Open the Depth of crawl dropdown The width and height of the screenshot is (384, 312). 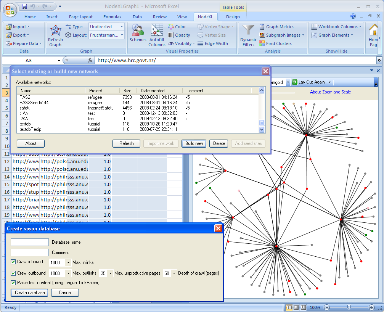point(174,273)
